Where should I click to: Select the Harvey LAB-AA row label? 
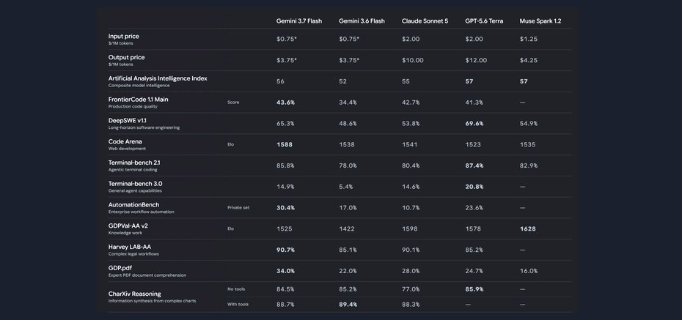(130, 247)
